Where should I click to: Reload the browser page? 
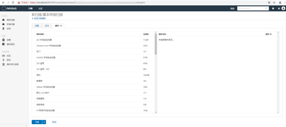(x=13, y=3)
